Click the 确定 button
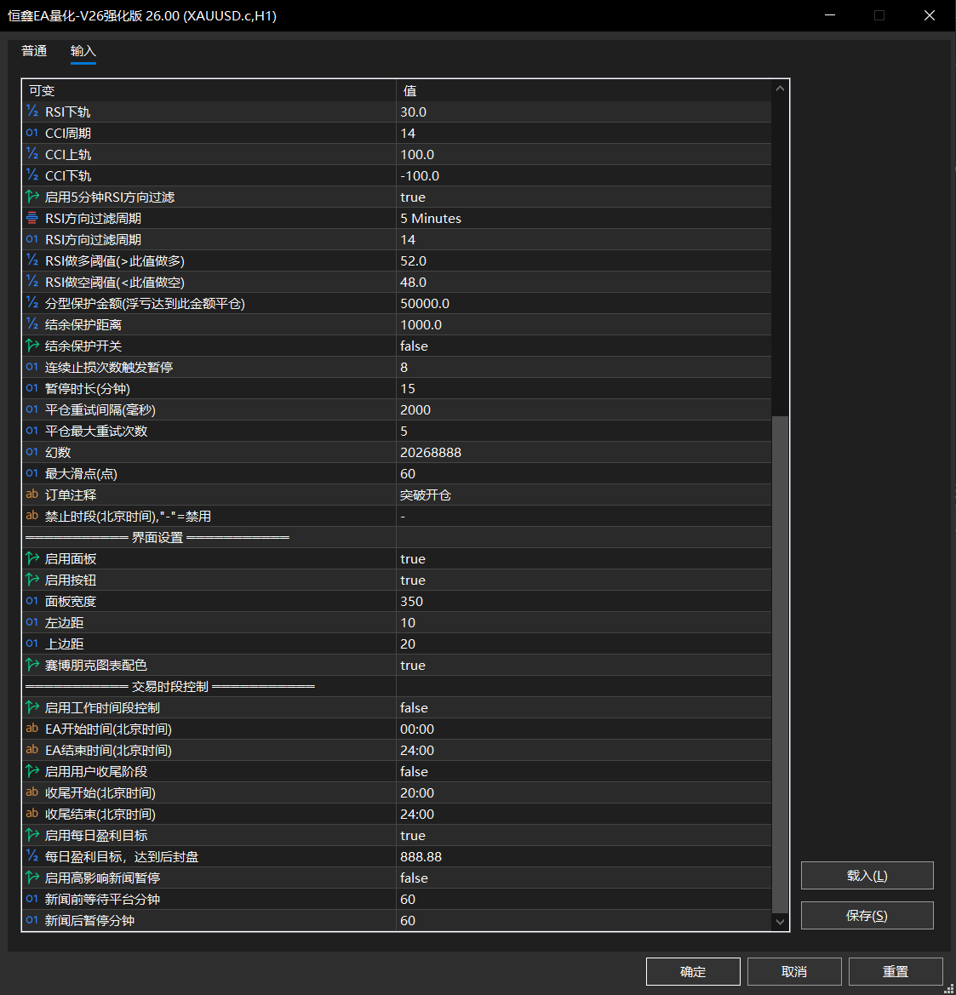 click(693, 971)
